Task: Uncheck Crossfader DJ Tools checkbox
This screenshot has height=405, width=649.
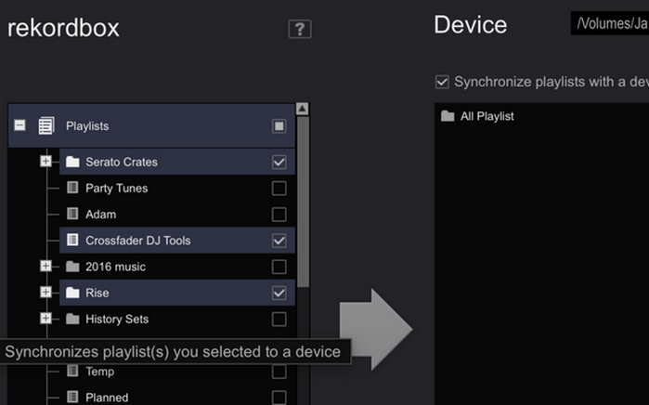Action: coord(279,241)
